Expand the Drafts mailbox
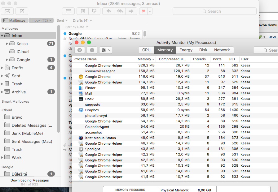Image resolution: width=278 pixels, height=192 pixels. click(x=2, y=68)
